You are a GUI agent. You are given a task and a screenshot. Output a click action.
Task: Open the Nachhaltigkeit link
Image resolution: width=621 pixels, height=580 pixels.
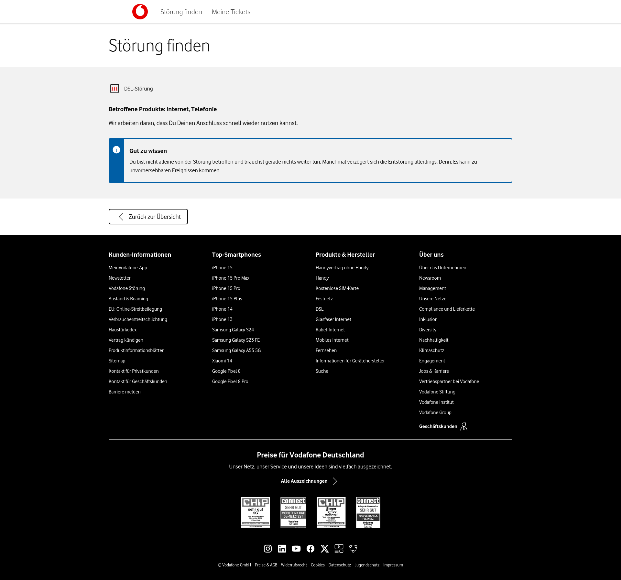point(433,340)
